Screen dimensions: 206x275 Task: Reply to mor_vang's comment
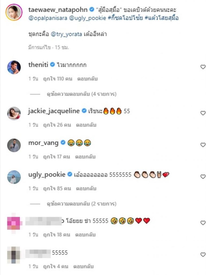tap(85, 157)
